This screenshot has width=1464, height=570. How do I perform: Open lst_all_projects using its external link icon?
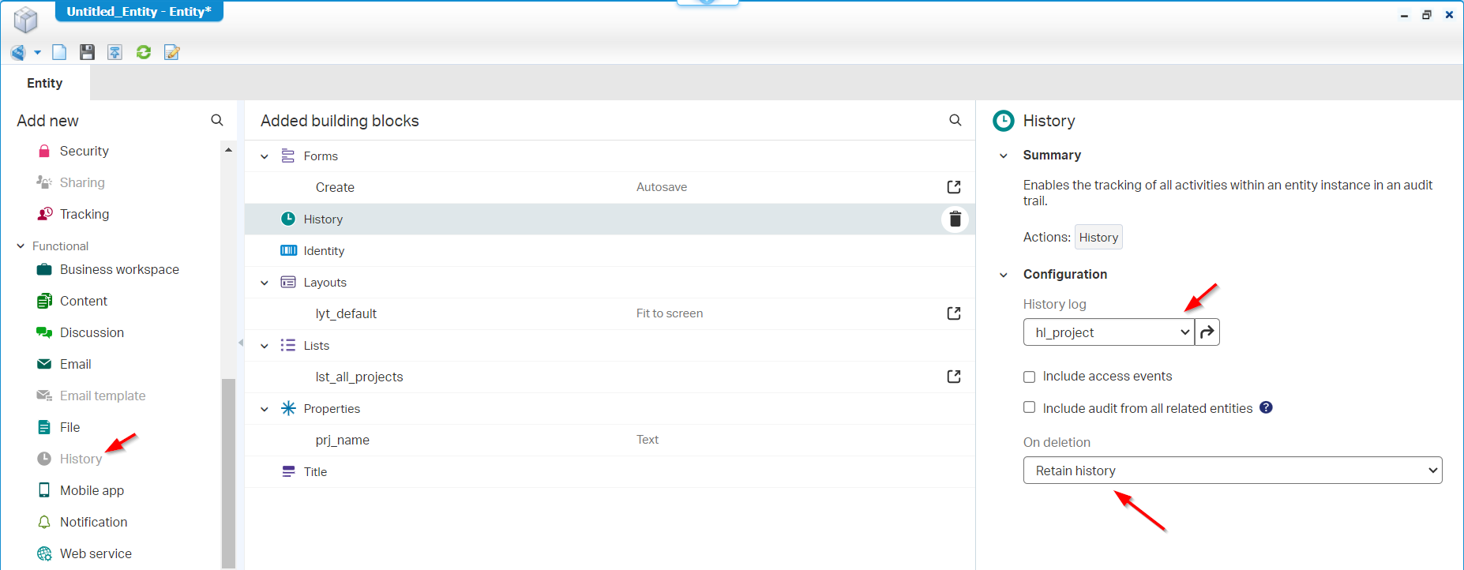(954, 377)
